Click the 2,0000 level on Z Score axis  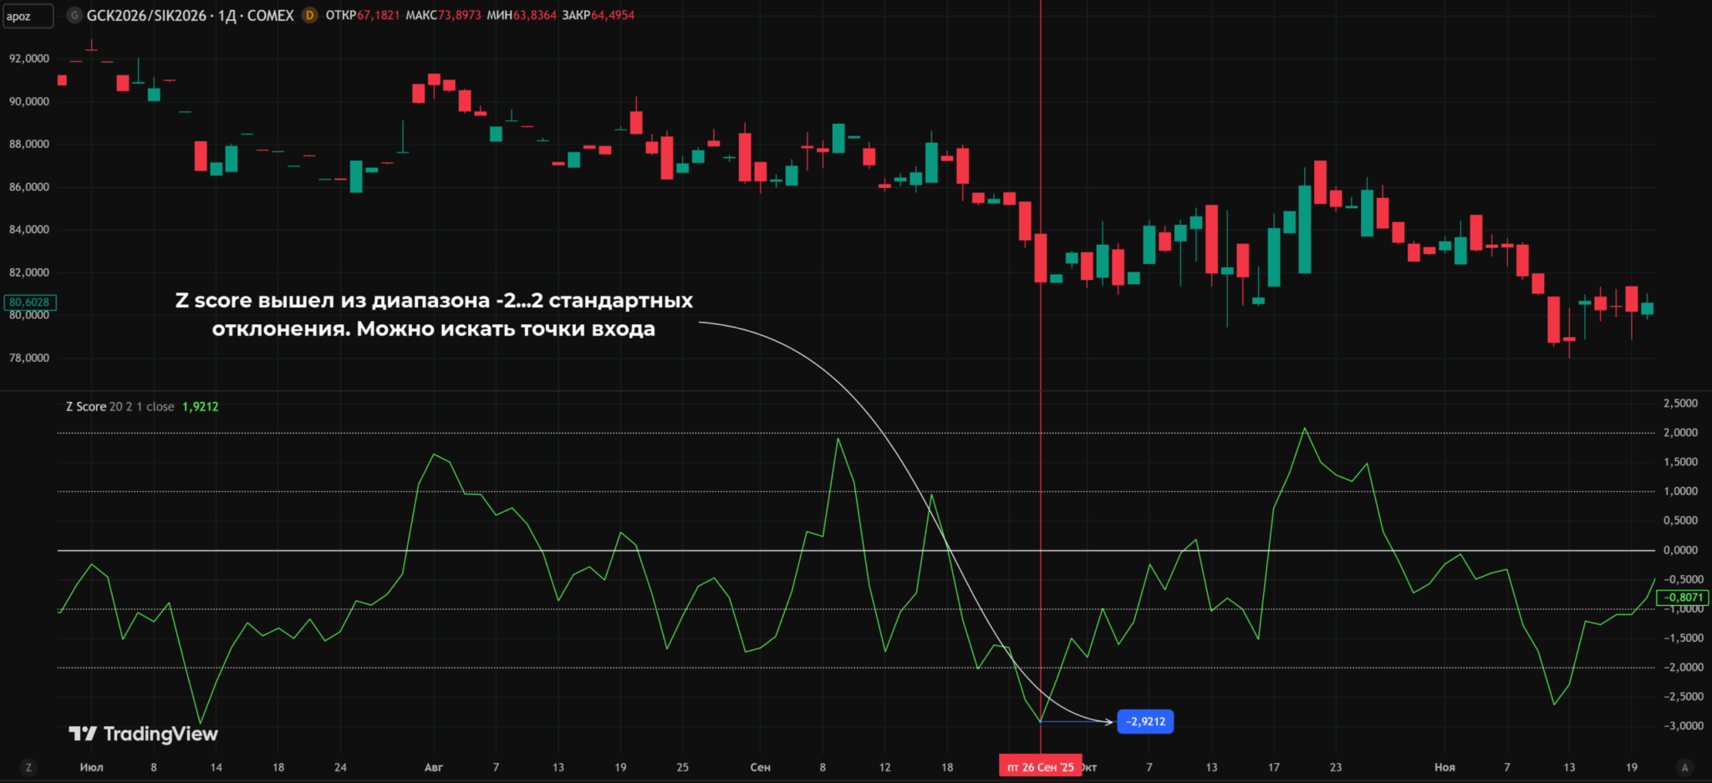[x=1680, y=432]
